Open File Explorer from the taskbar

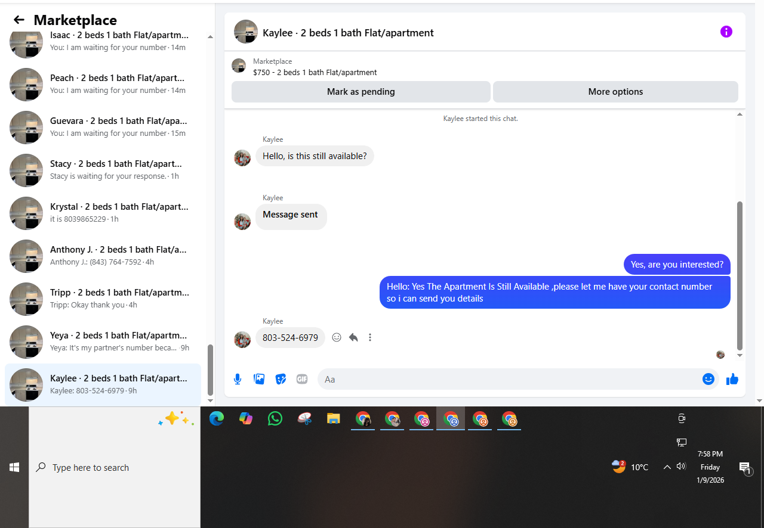(334, 418)
